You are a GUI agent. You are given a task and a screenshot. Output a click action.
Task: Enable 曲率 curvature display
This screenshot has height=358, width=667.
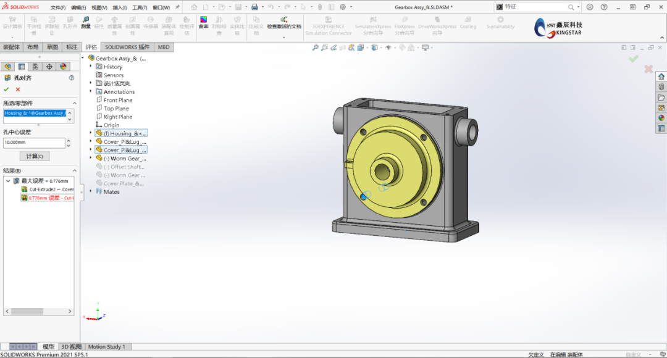(x=203, y=25)
